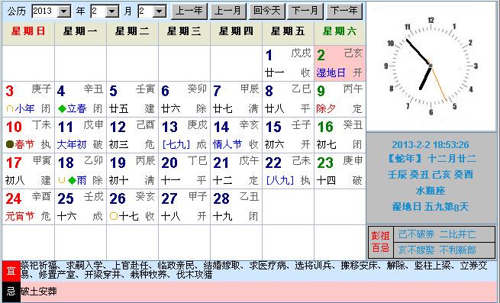This screenshot has height=303, width=500.
Task: Go to previous year with 上一年
Action: point(189,11)
